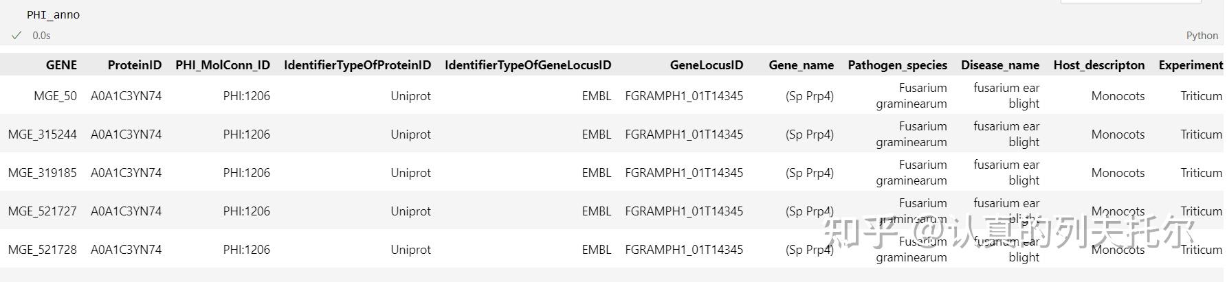Viewport: 1227px width, 282px height.
Task: Click the Gene_name column header
Action: (801, 65)
